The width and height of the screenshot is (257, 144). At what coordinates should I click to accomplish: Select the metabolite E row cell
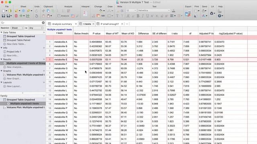pyautogui.click(x=63, y=60)
